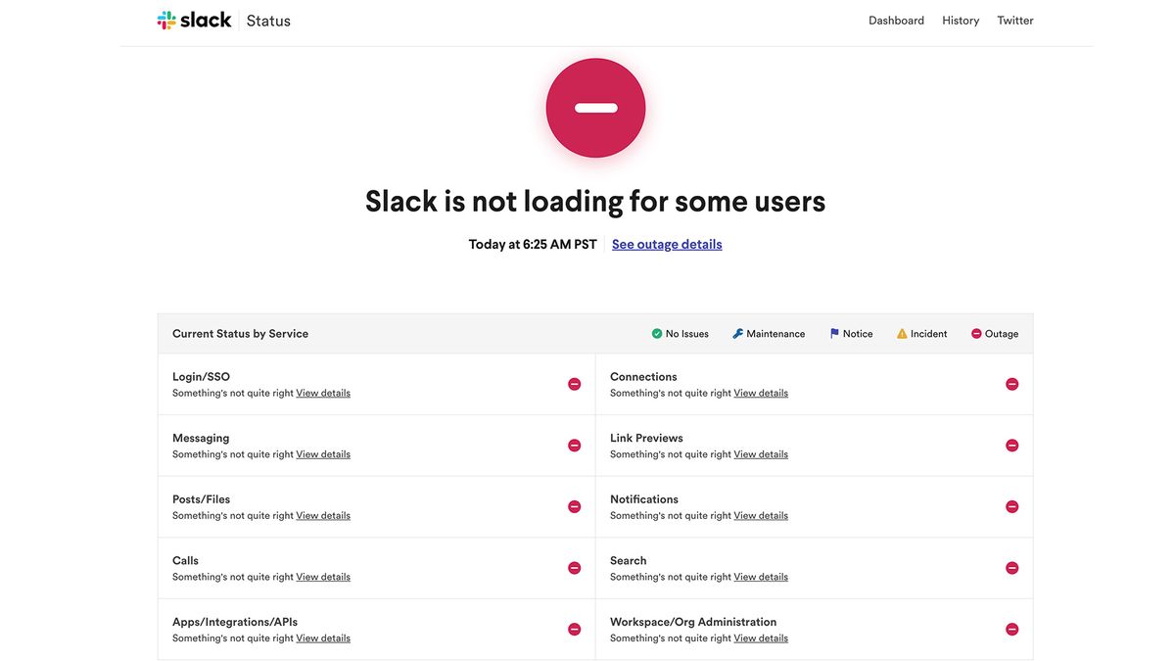
Task: View details for Login/SSO service
Action: coord(323,392)
